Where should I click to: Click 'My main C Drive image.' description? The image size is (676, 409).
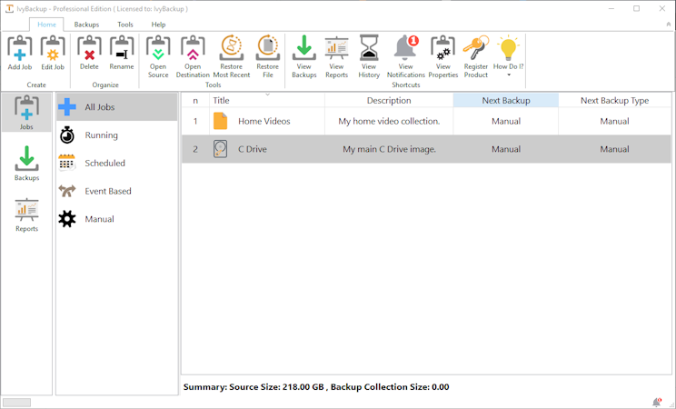tap(389, 149)
